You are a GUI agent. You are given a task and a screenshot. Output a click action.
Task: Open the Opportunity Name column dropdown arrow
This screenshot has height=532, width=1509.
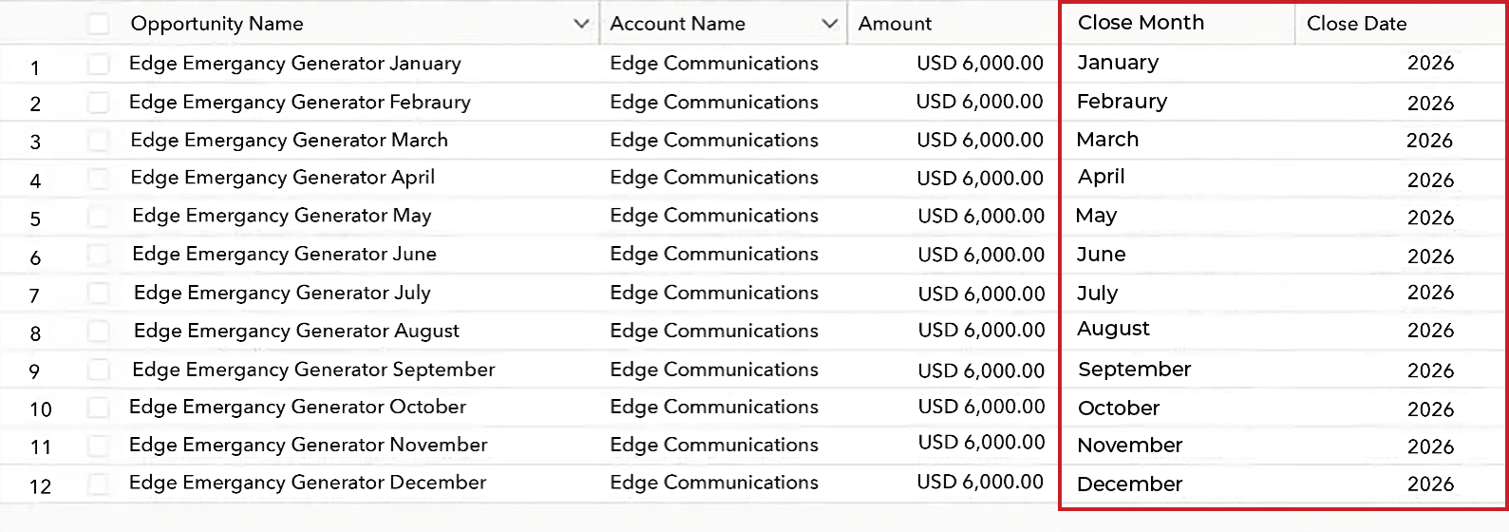582,24
